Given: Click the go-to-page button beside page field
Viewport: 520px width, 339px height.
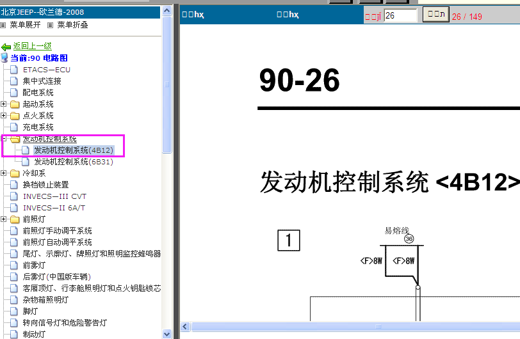Looking at the screenshot, I should (435, 15).
